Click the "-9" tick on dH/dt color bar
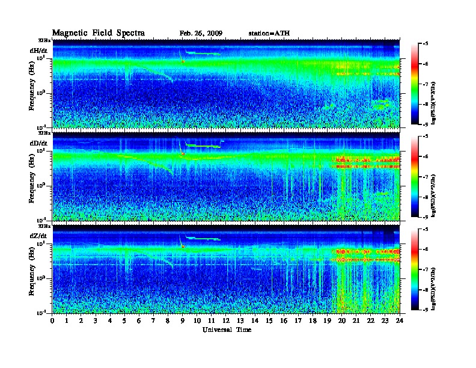 click(426, 124)
